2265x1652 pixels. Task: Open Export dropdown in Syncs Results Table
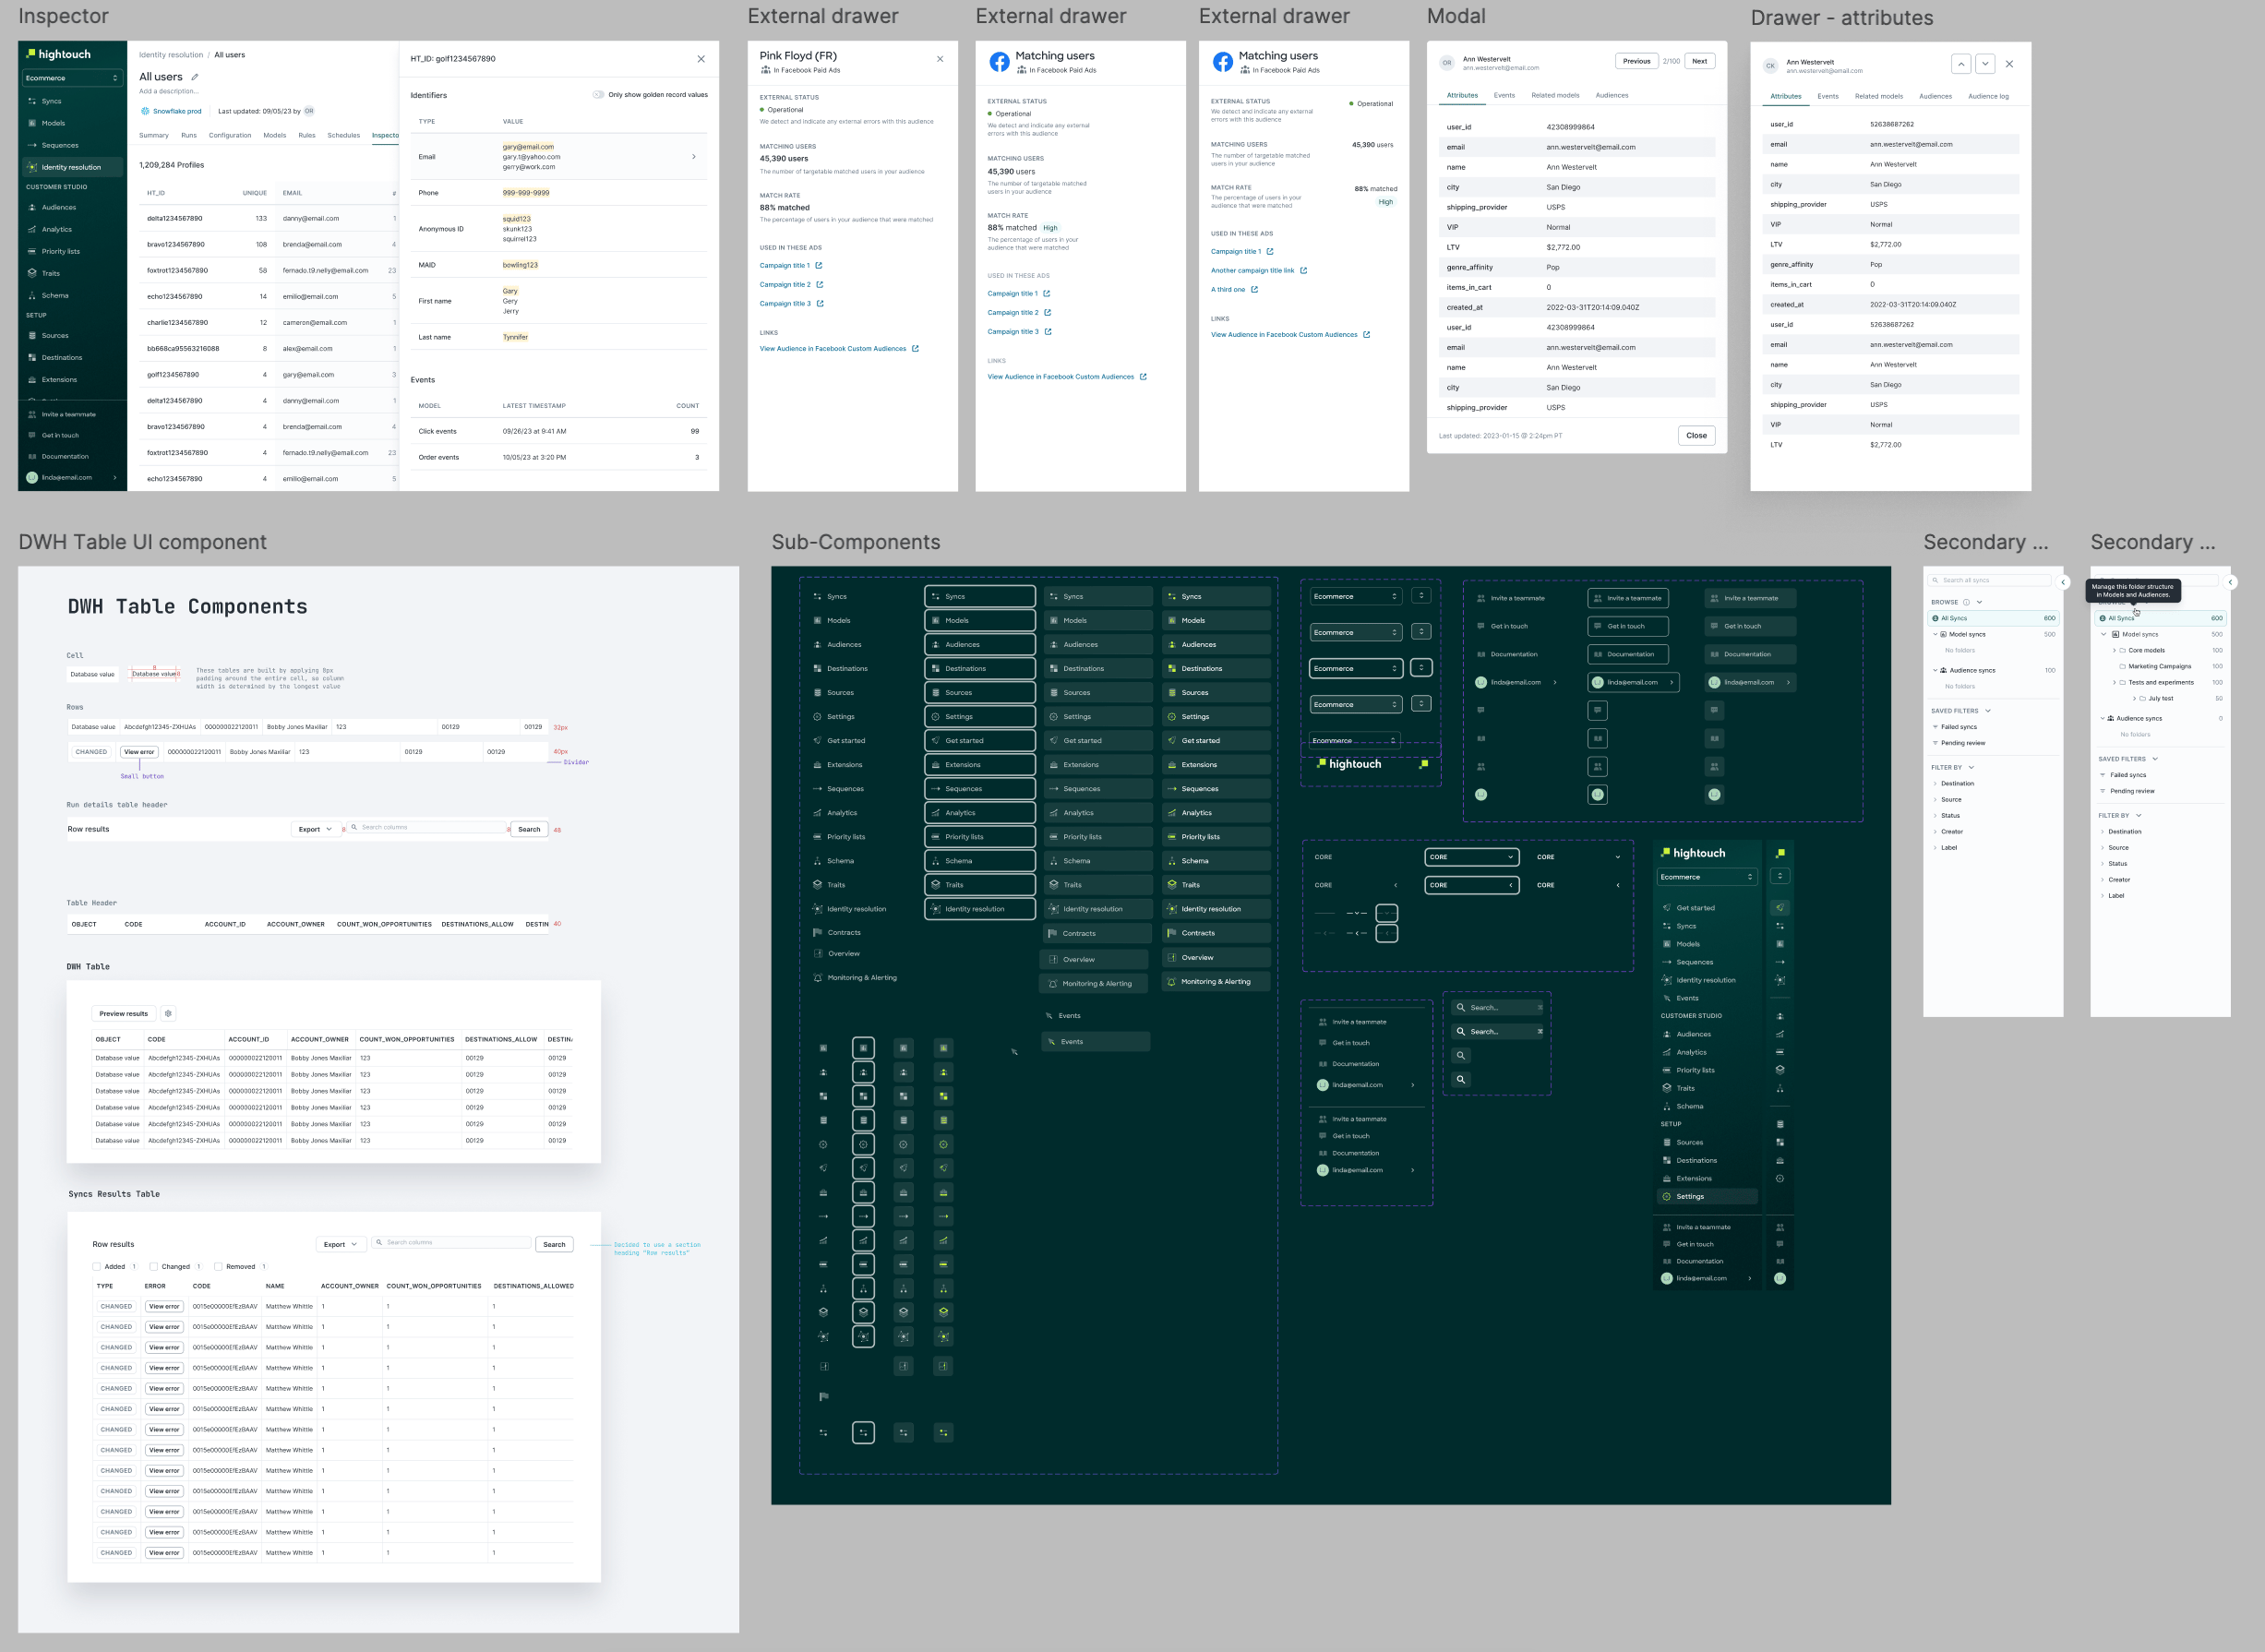coord(340,1245)
